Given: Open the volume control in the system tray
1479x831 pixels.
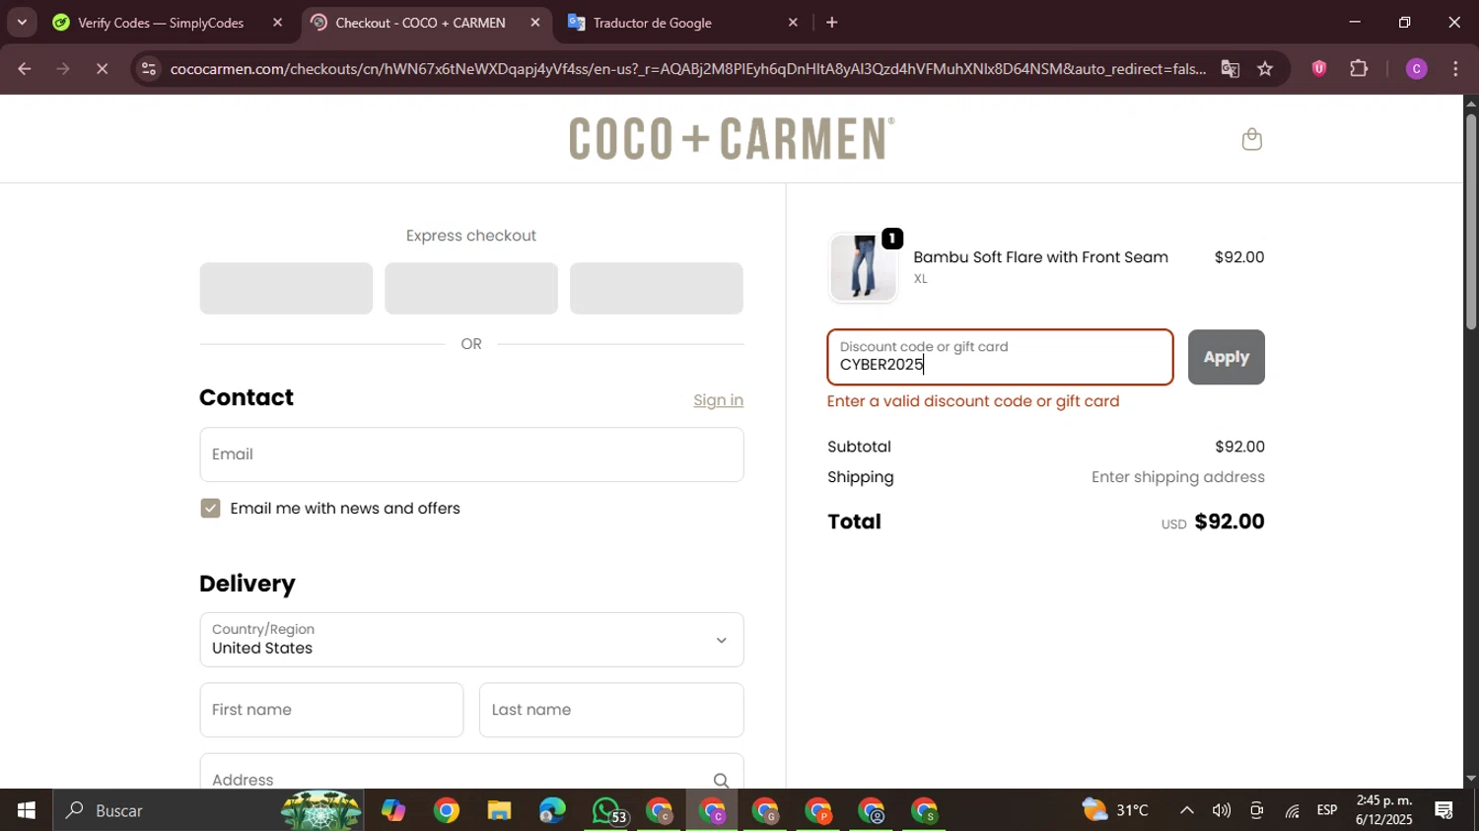Looking at the screenshot, I should point(1222,810).
